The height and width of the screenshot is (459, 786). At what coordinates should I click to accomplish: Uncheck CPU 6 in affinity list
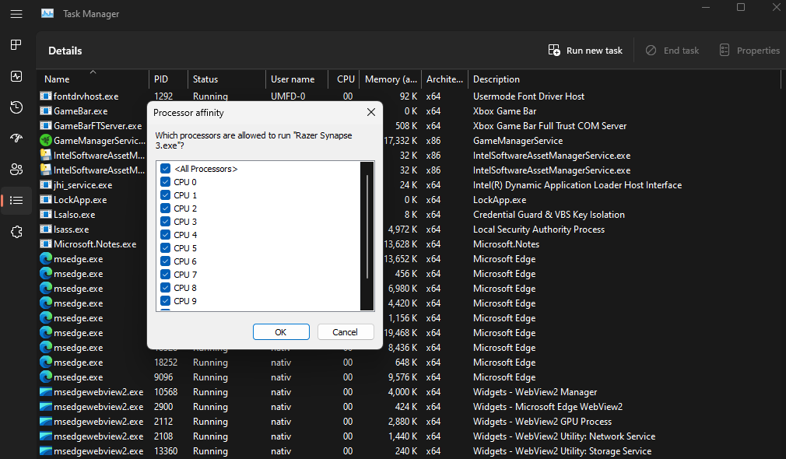(x=166, y=261)
